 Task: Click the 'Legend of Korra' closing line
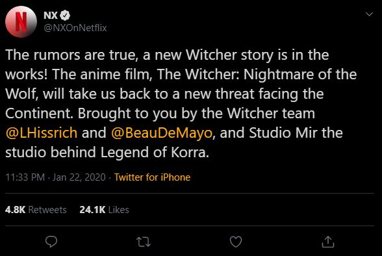click(x=155, y=153)
